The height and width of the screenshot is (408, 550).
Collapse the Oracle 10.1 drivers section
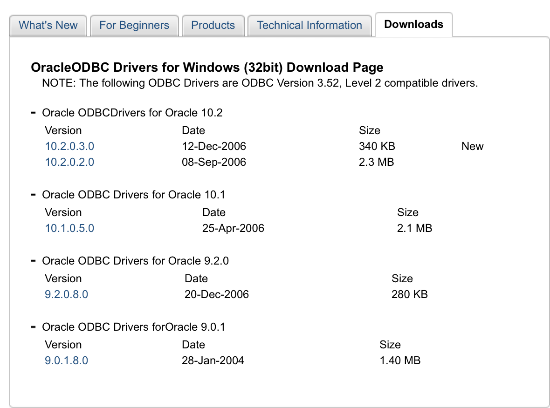33,195
